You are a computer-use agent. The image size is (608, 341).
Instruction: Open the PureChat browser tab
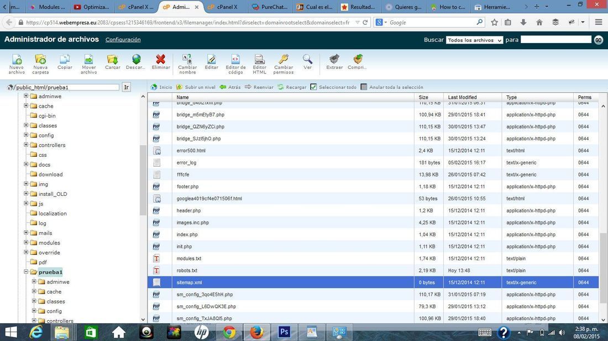(x=270, y=7)
